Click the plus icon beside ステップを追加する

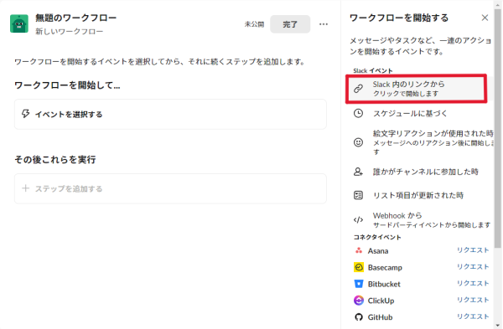26,188
